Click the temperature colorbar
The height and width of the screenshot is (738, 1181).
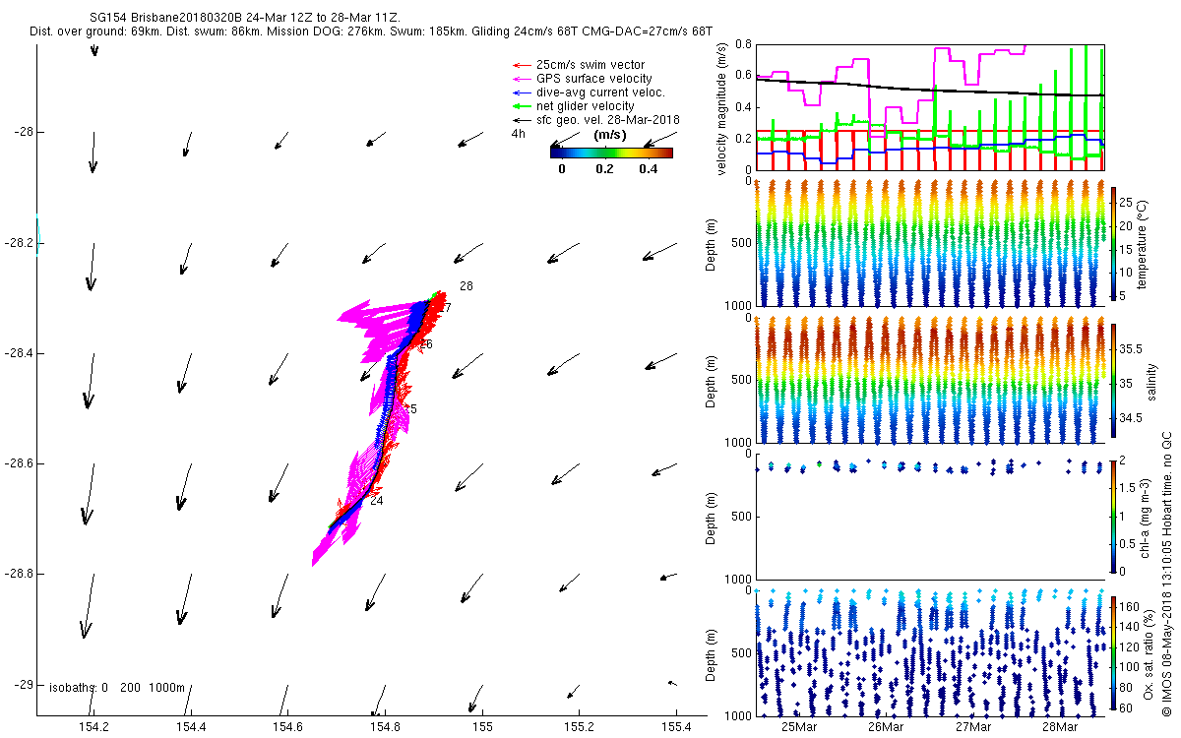[x=1114, y=246]
